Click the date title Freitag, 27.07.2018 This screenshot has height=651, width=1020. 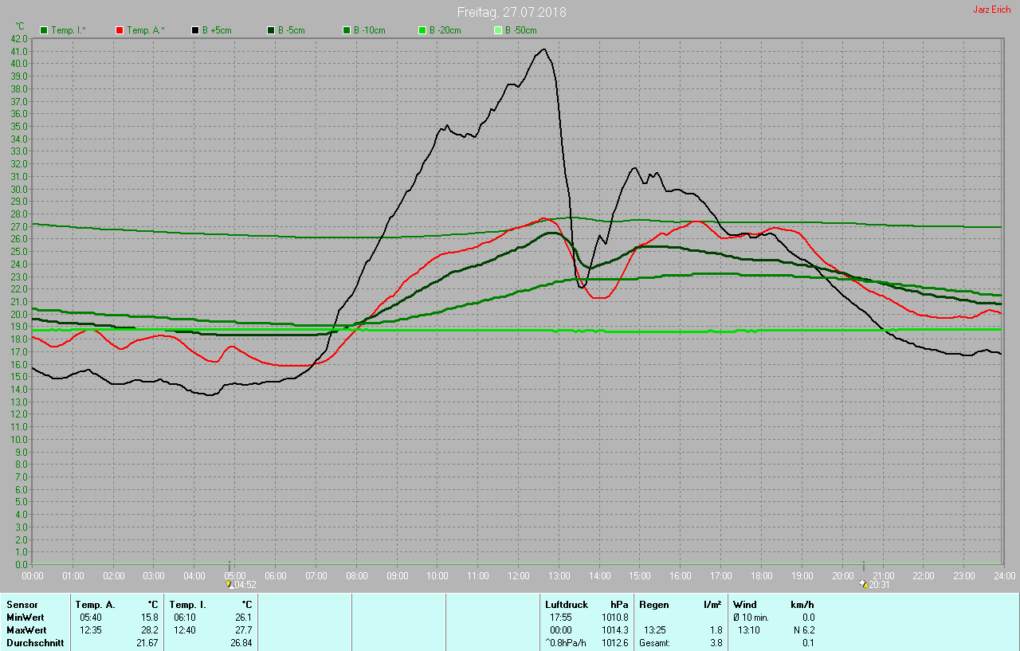(x=512, y=13)
